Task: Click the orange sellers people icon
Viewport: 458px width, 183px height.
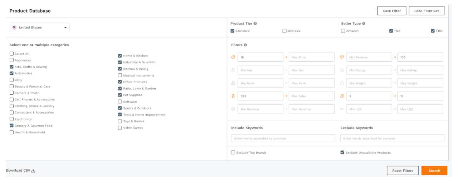Action: pos(342,96)
